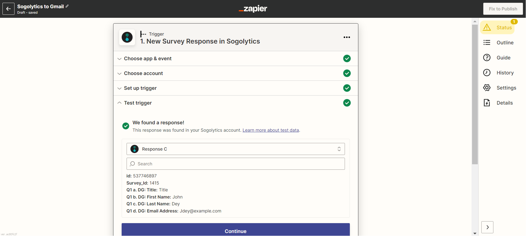
Task: Collapse the right sidebar with arrow button
Action: pos(487,227)
